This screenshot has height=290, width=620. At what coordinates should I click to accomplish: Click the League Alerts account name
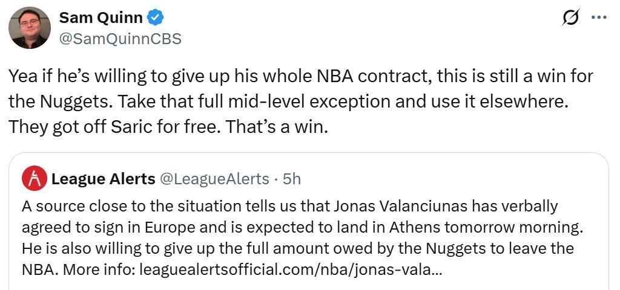(x=104, y=179)
